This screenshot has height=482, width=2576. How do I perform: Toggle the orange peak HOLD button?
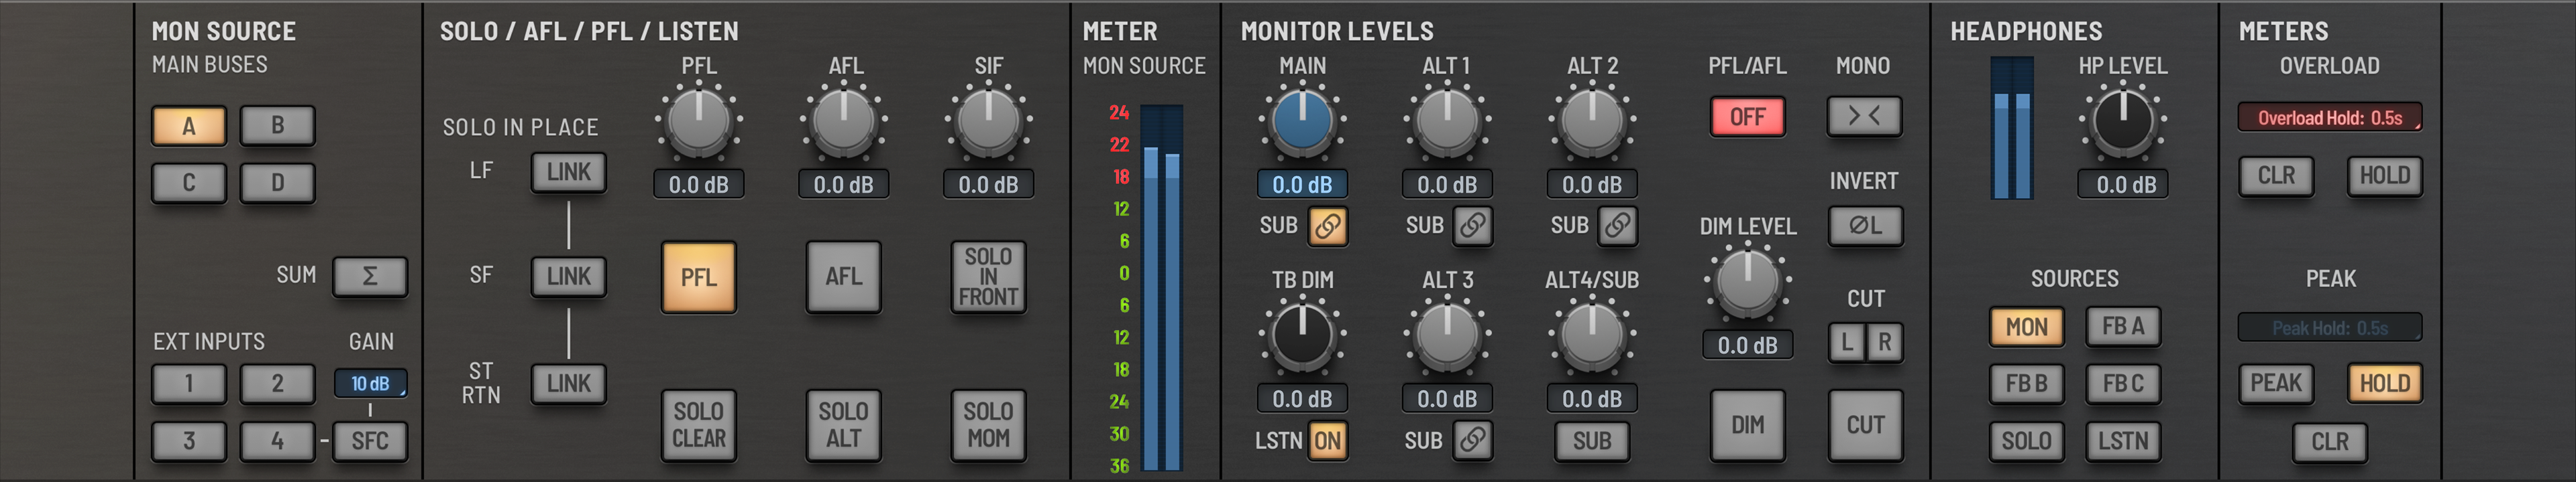2385,383
